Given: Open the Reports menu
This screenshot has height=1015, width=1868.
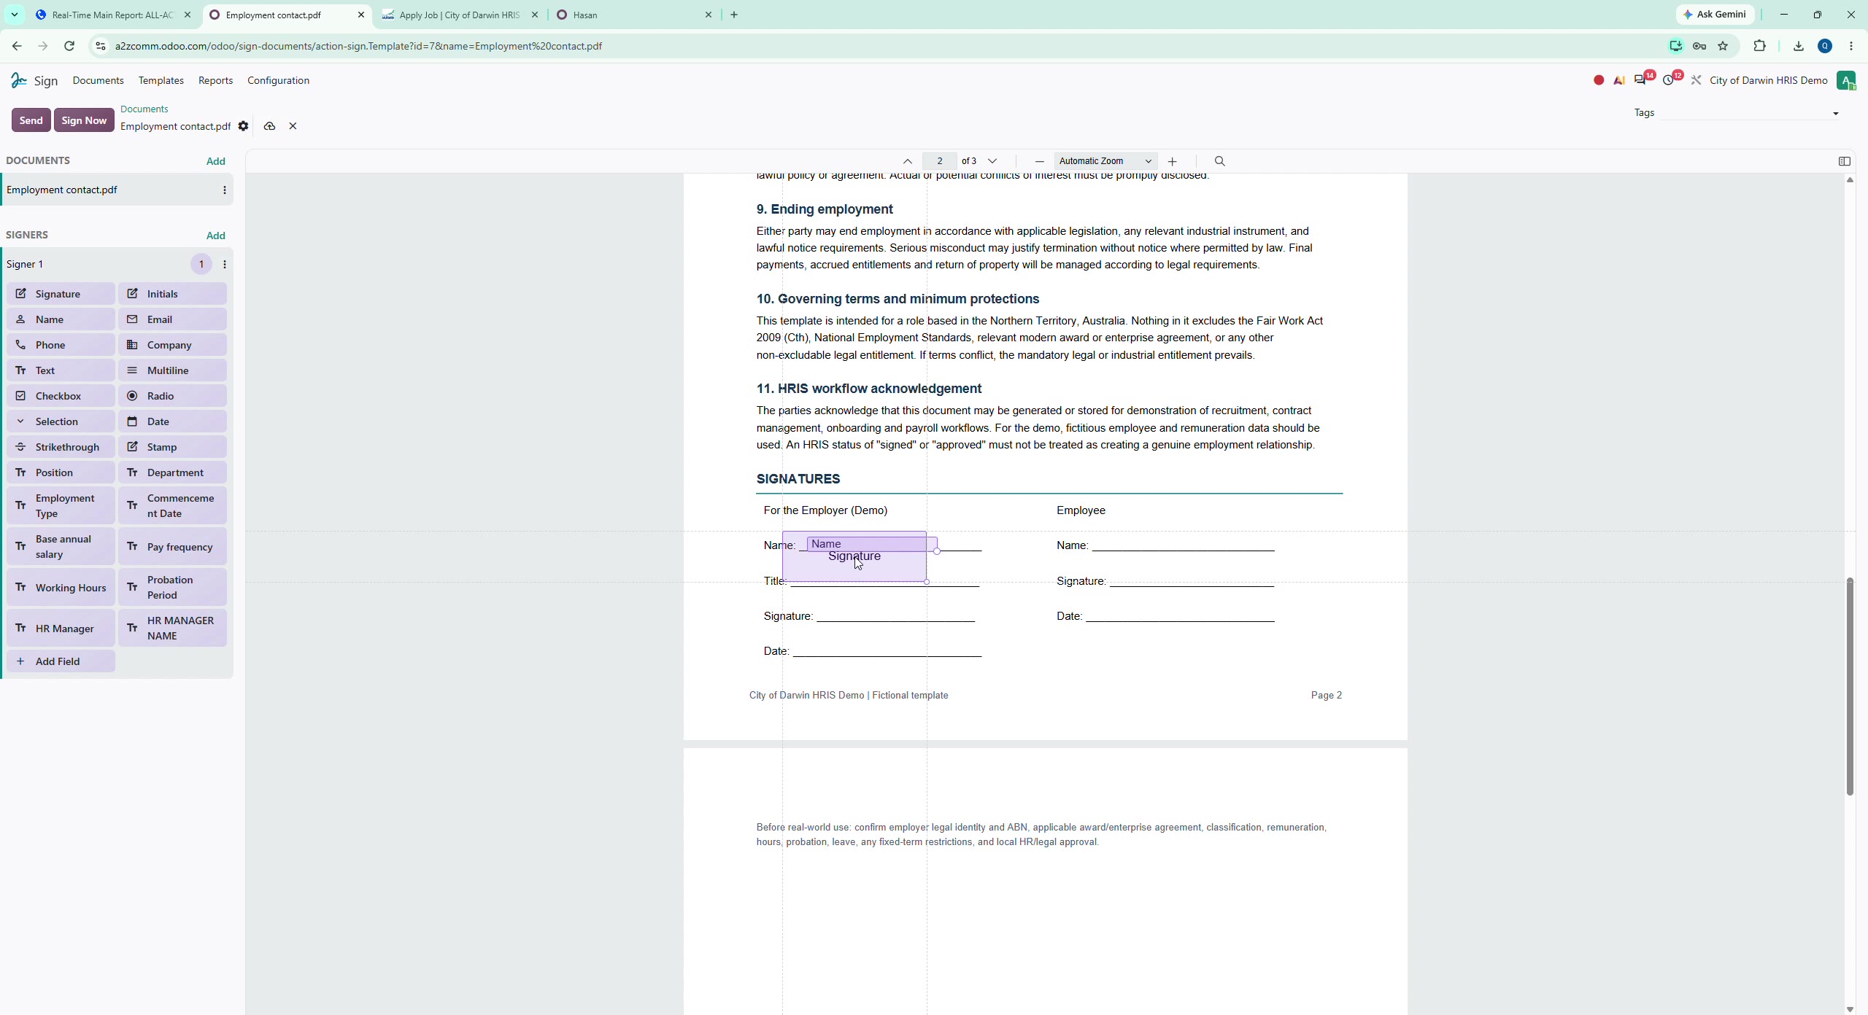Looking at the screenshot, I should (x=216, y=80).
